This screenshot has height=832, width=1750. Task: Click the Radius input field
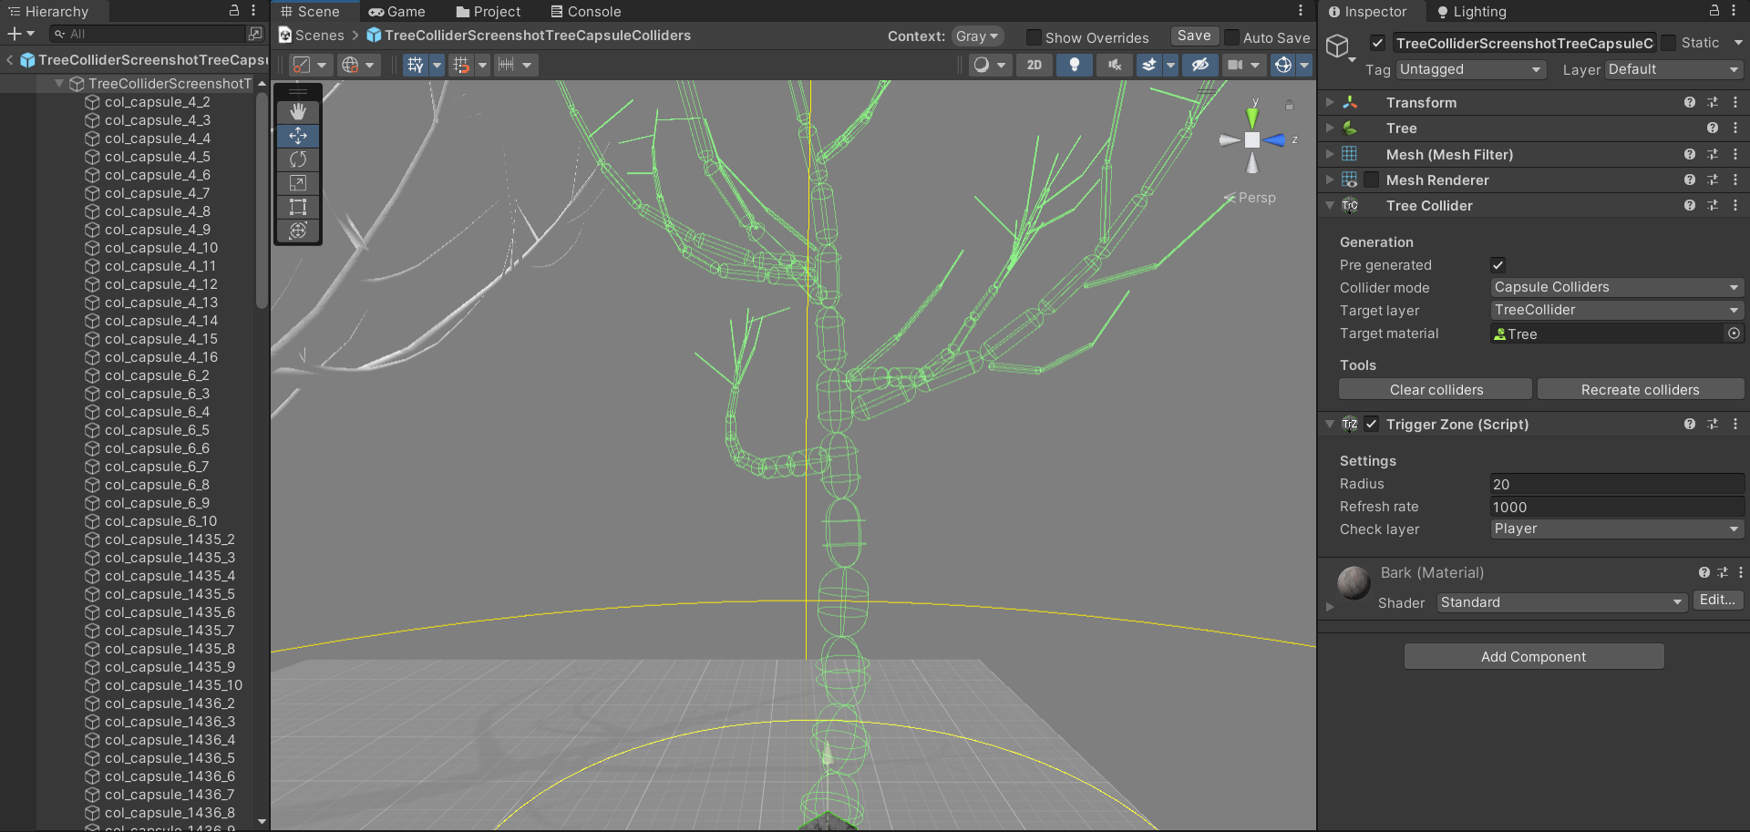pos(1616,484)
